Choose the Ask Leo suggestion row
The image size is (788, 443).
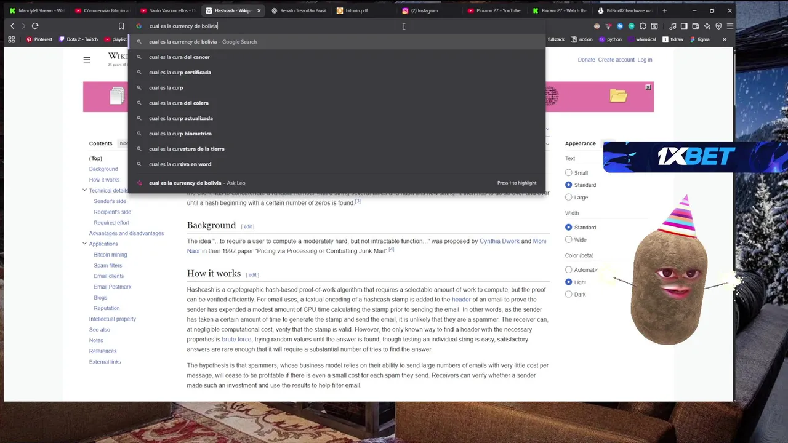[336, 183]
